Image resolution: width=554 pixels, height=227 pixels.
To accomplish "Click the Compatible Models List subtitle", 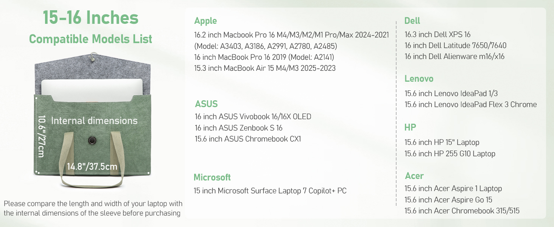I will point(90,39).
